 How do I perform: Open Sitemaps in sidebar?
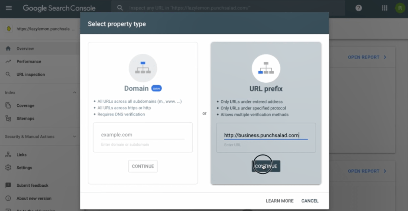tap(25, 119)
